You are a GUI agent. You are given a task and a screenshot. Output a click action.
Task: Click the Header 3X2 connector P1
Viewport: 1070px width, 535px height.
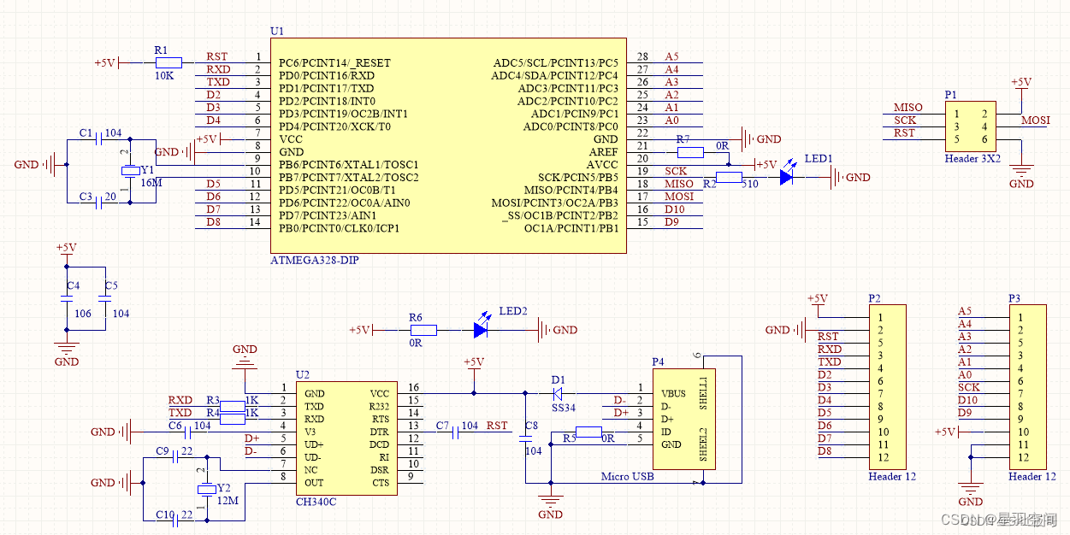click(971, 126)
